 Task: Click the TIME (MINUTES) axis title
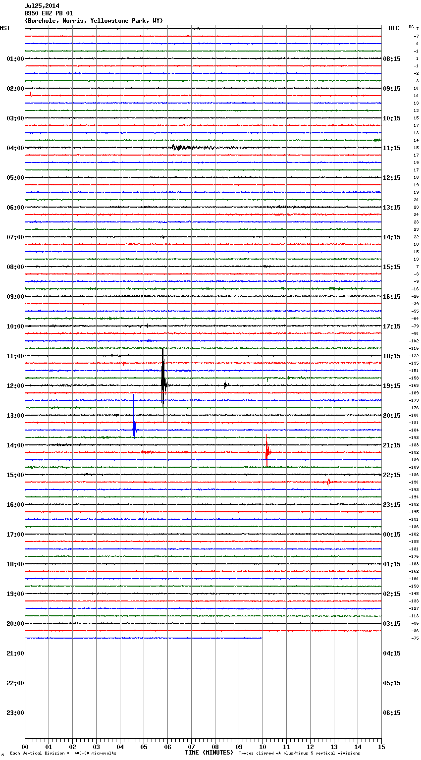(209, 753)
